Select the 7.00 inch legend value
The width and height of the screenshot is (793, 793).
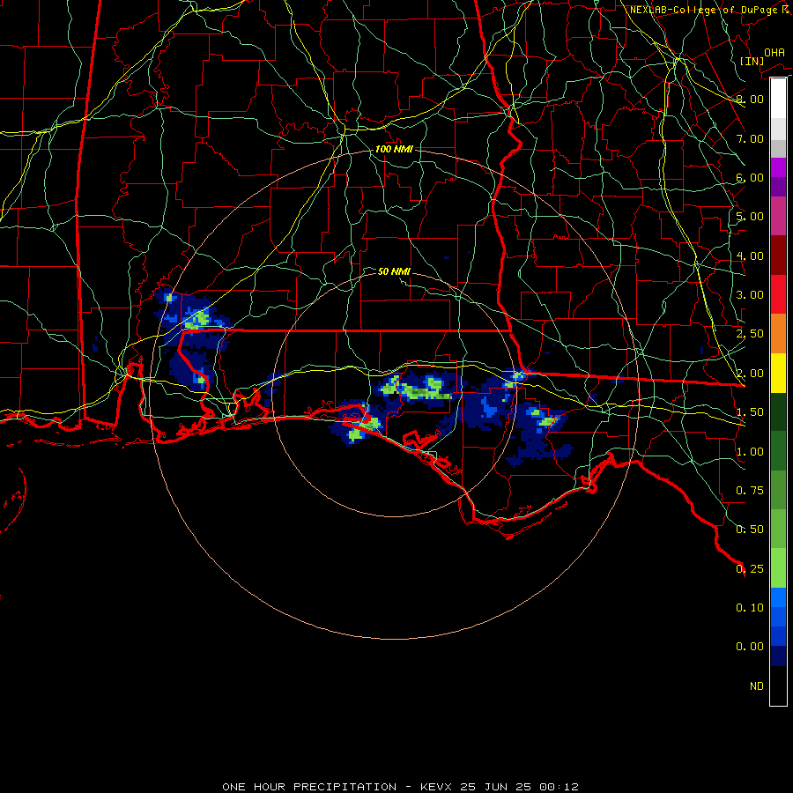coord(750,138)
